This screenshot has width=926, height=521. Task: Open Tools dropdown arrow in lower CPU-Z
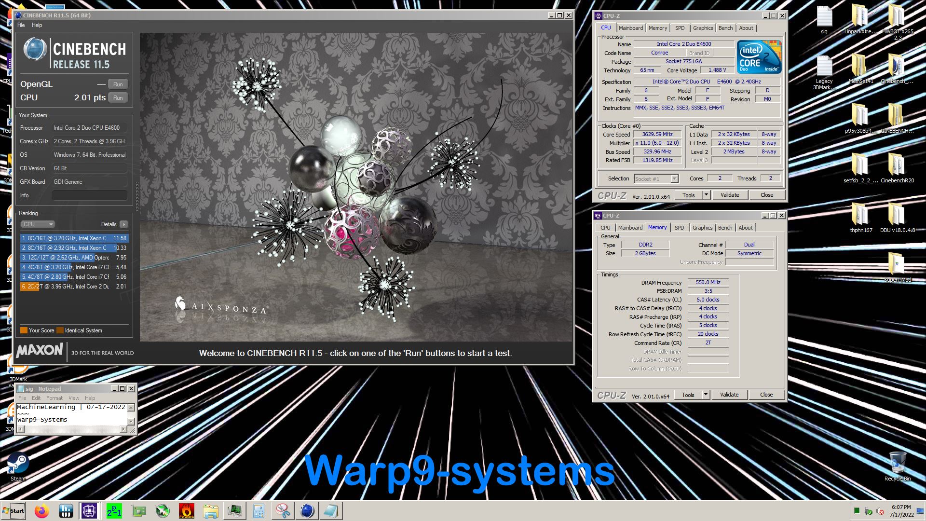tap(706, 395)
